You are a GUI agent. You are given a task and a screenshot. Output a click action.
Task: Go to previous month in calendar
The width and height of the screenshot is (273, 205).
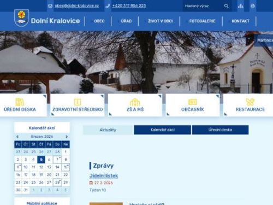pyautogui.click(x=17, y=137)
